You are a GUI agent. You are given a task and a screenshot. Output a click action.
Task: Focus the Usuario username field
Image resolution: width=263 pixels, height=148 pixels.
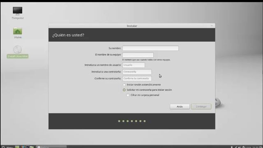coord(134,65)
